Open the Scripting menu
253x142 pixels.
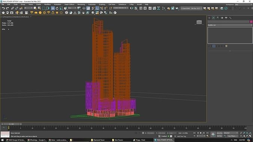pos(102,4)
